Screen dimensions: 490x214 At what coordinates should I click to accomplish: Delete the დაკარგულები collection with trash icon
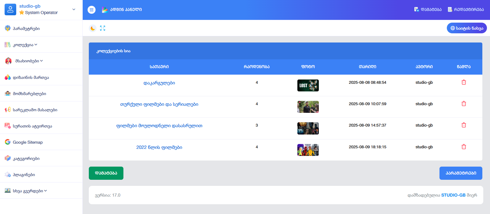click(464, 82)
